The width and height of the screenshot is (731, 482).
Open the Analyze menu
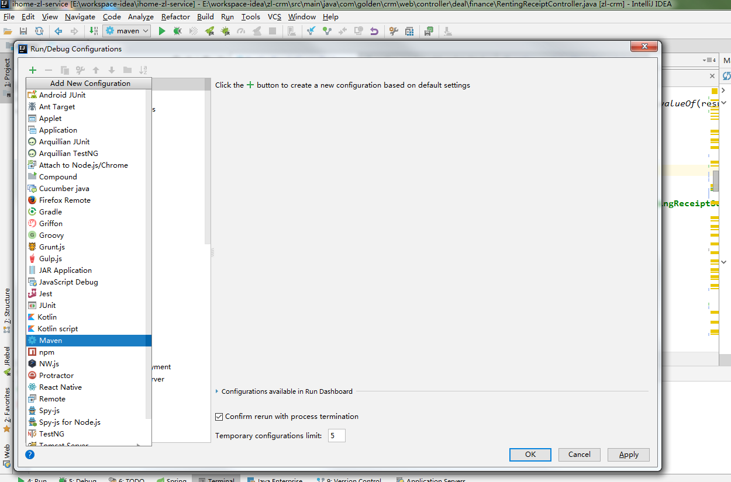tap(140, 16)
